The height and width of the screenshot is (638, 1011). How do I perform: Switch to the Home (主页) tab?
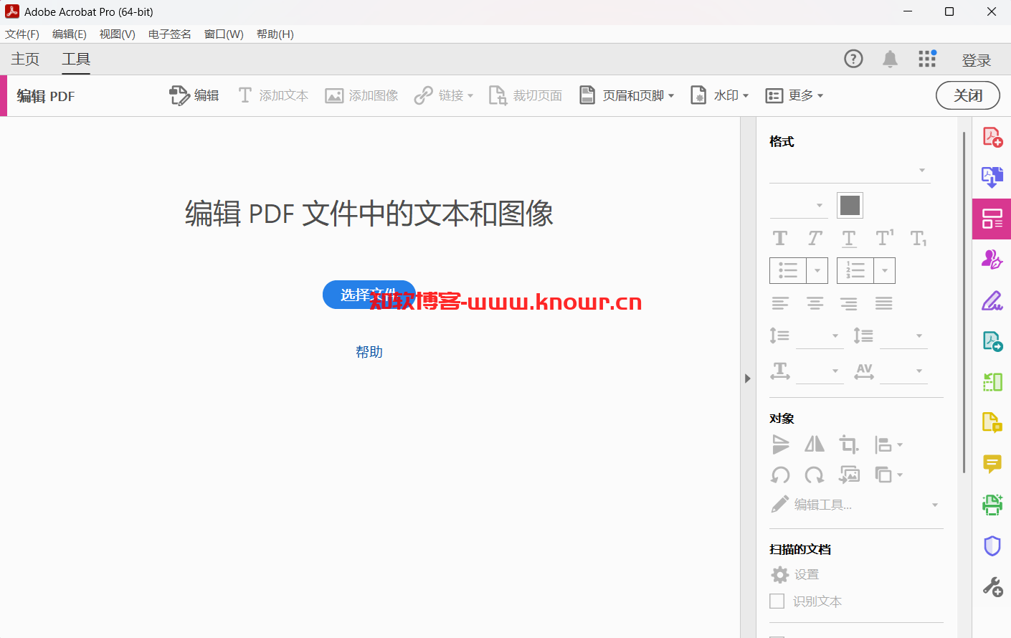25,59
